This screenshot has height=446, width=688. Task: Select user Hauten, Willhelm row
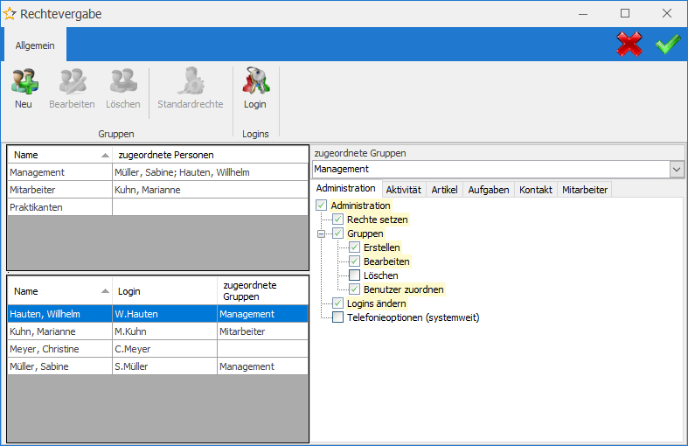pos(158,314)
